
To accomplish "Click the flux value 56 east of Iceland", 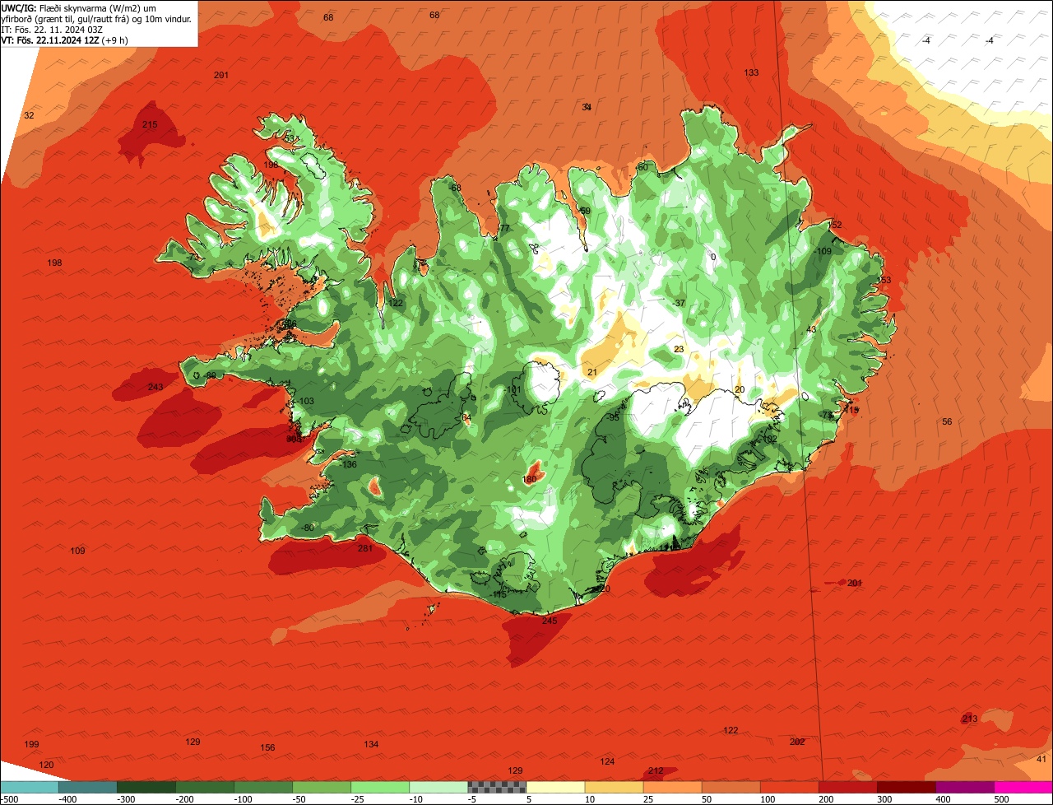I will (x=947, y=422).
